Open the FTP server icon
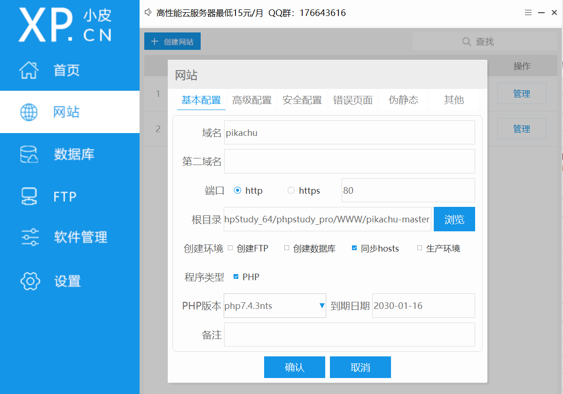 29,197
